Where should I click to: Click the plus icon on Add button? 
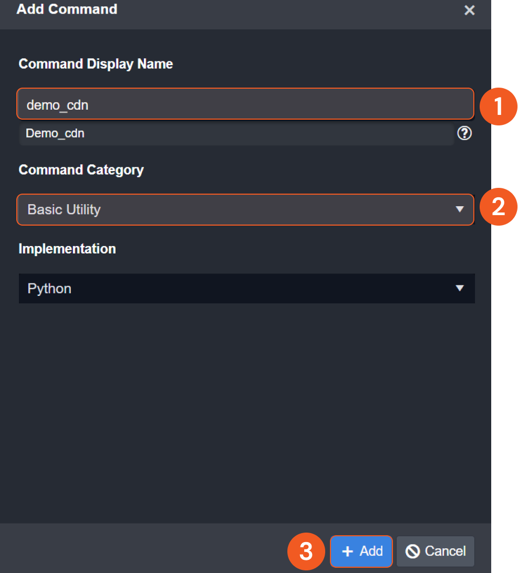coord(347,551)
